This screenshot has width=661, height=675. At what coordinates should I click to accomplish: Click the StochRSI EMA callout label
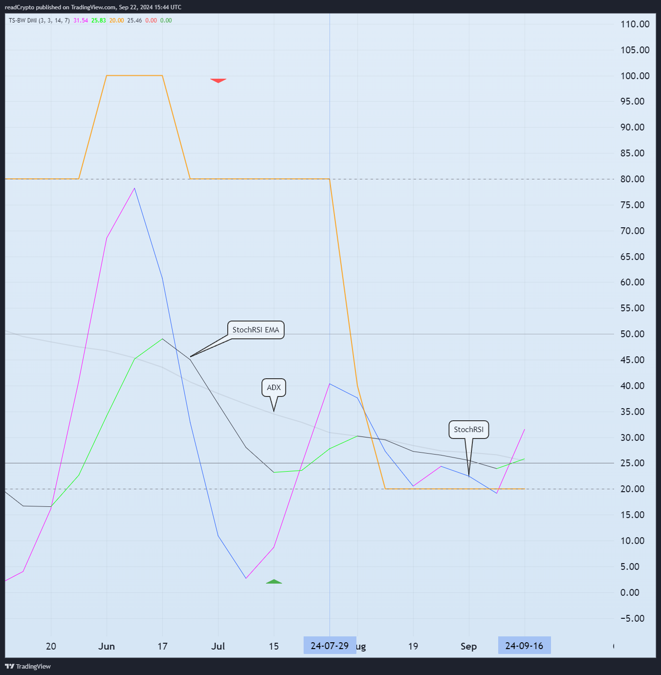click(256, 330)
